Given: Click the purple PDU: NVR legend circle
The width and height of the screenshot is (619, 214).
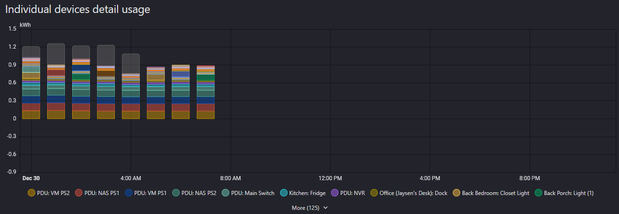Looking at the screenshot, I should click(x=335, y=193).
